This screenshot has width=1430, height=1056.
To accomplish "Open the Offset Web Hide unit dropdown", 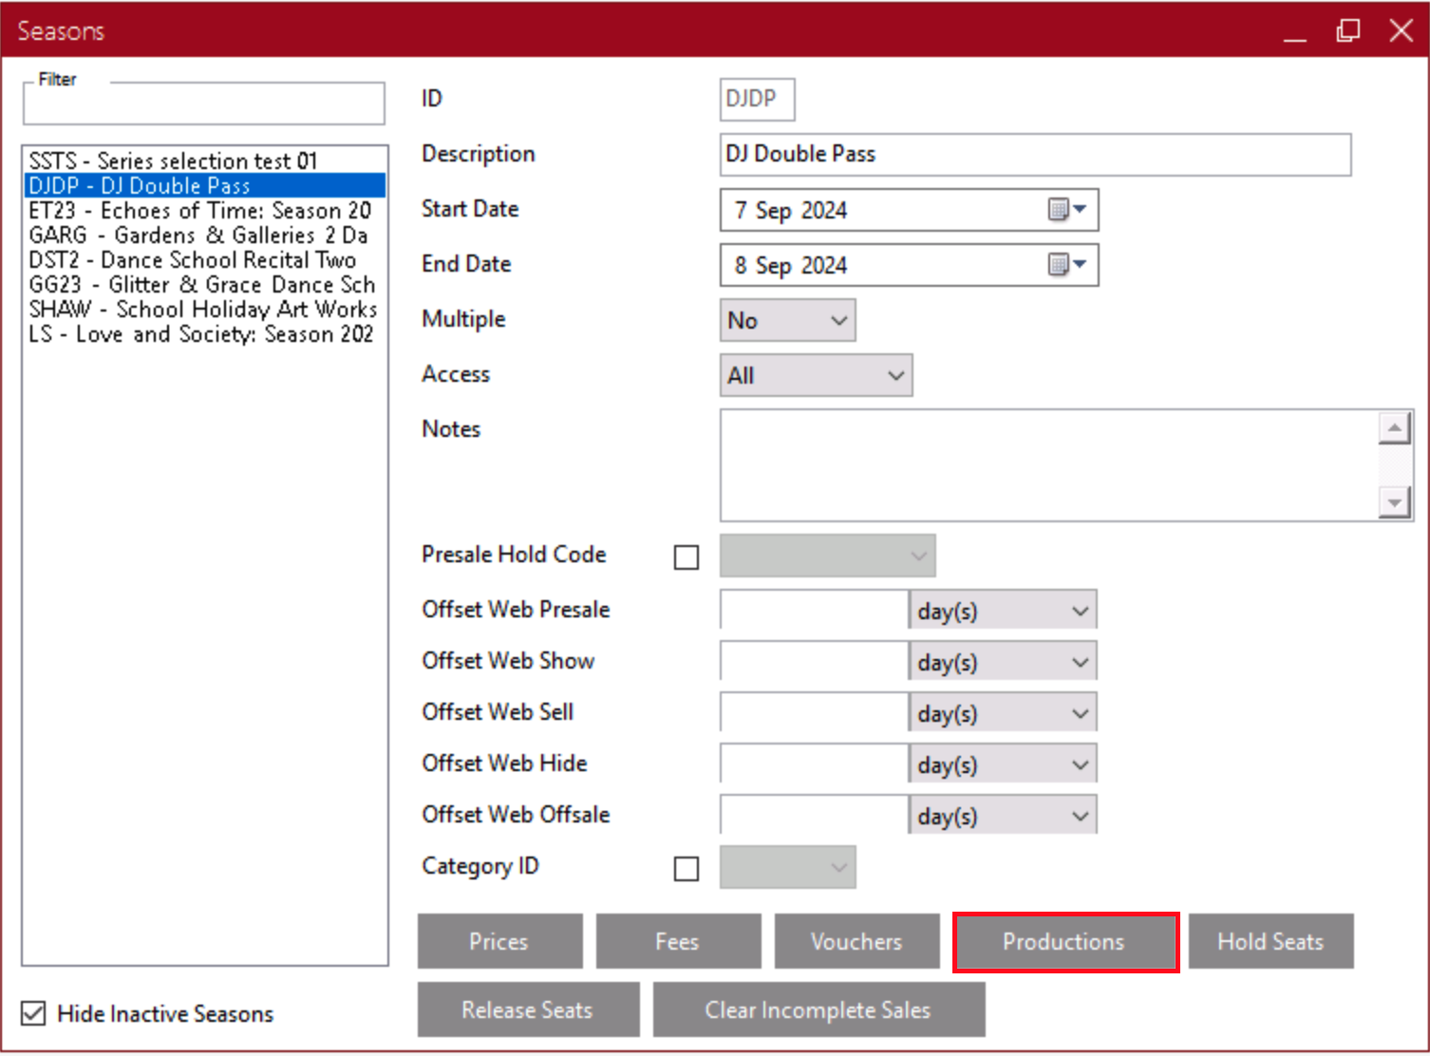I will pos(1002,764).
